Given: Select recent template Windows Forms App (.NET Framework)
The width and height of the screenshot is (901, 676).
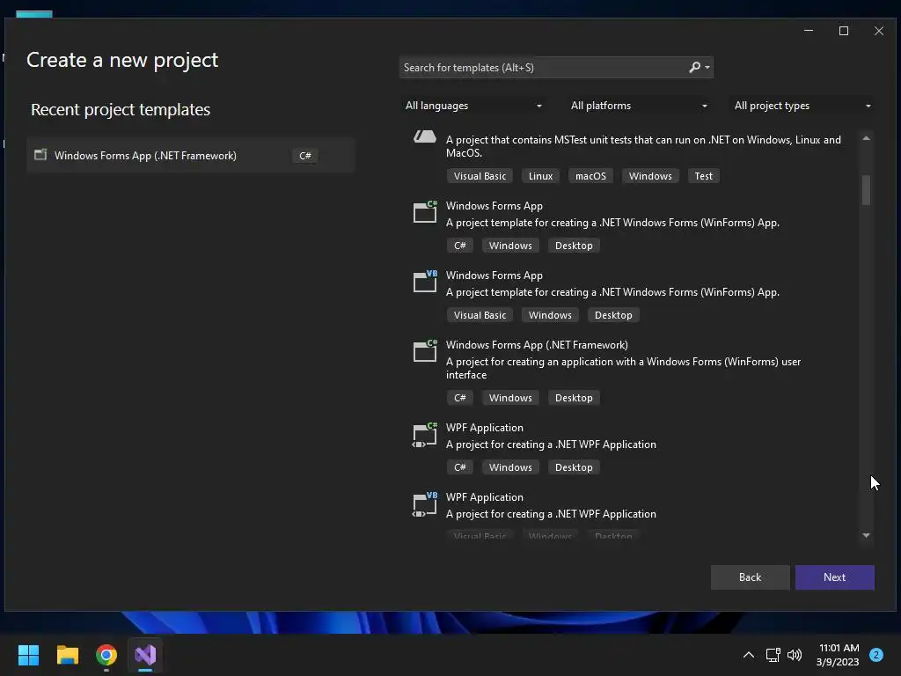Looking at the screenshot, I should click(191, 155).
